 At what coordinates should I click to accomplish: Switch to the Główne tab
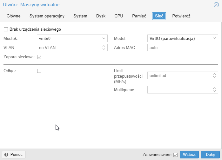[x=14, y=16]
